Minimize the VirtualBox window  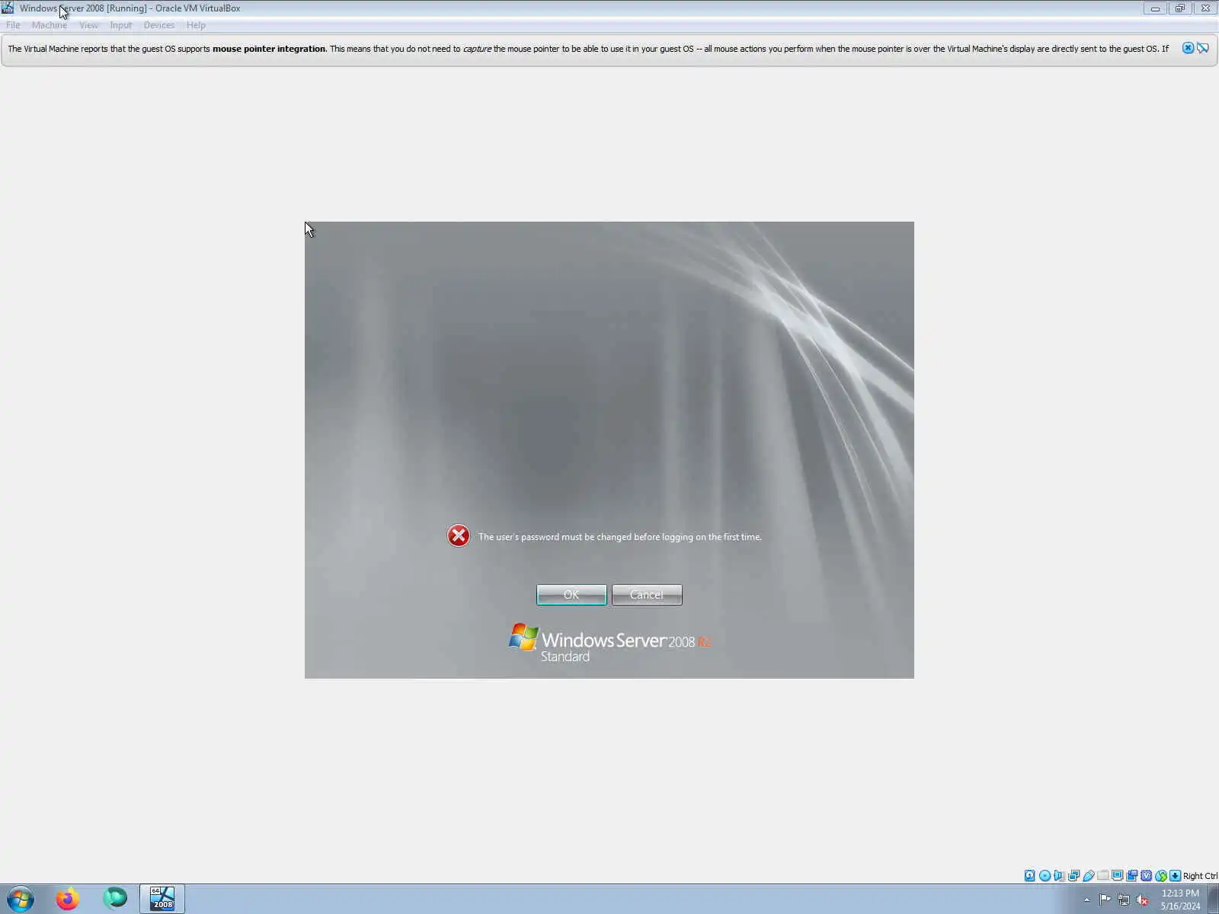pyautogui.click(x=1155, y=8)
